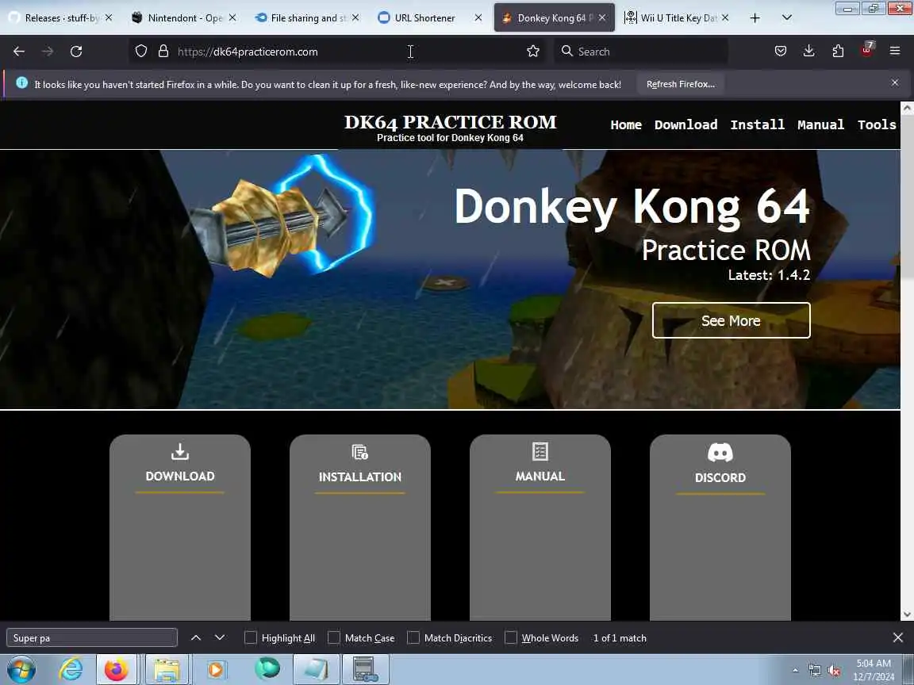Click the Refresh Firefox button
The width and height of the screenshot is (914, 685).
click(x=680, y=85)
